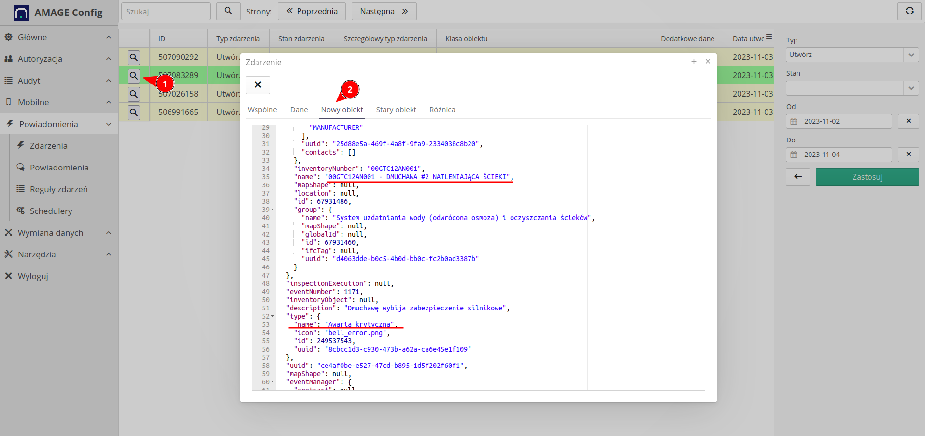Open the table column menu icon
Screen dimensions: 925x436
tap(769, 37)
